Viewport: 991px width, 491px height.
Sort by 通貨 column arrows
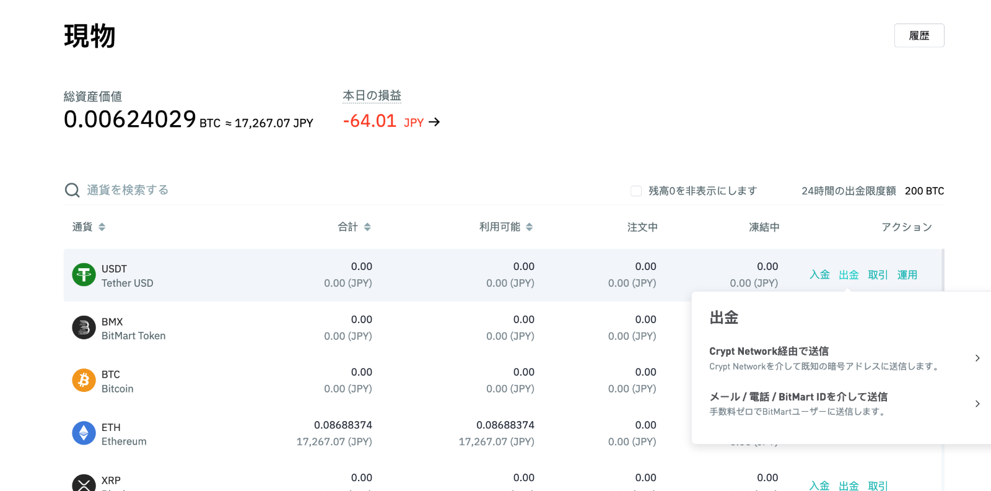tap(102, 227)
